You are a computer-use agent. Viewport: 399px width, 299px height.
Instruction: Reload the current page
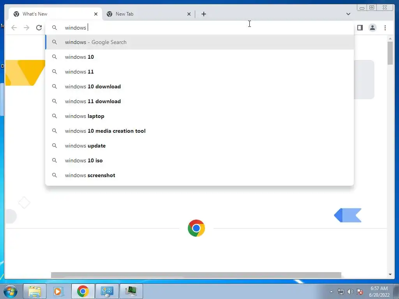tap(39, 28)
